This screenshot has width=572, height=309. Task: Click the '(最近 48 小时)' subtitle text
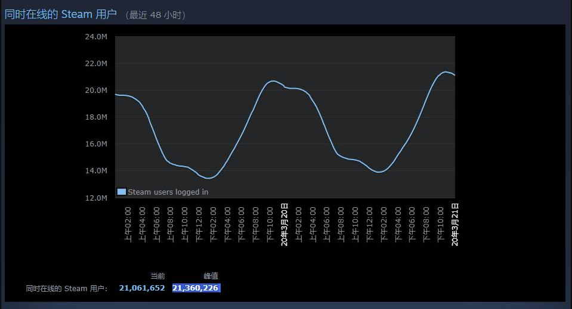pos(156,15)
